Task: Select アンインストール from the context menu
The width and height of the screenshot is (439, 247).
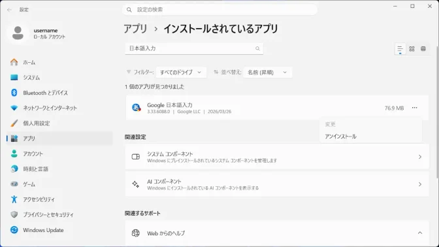Action: pyautogui.click(x=370, y=137)
